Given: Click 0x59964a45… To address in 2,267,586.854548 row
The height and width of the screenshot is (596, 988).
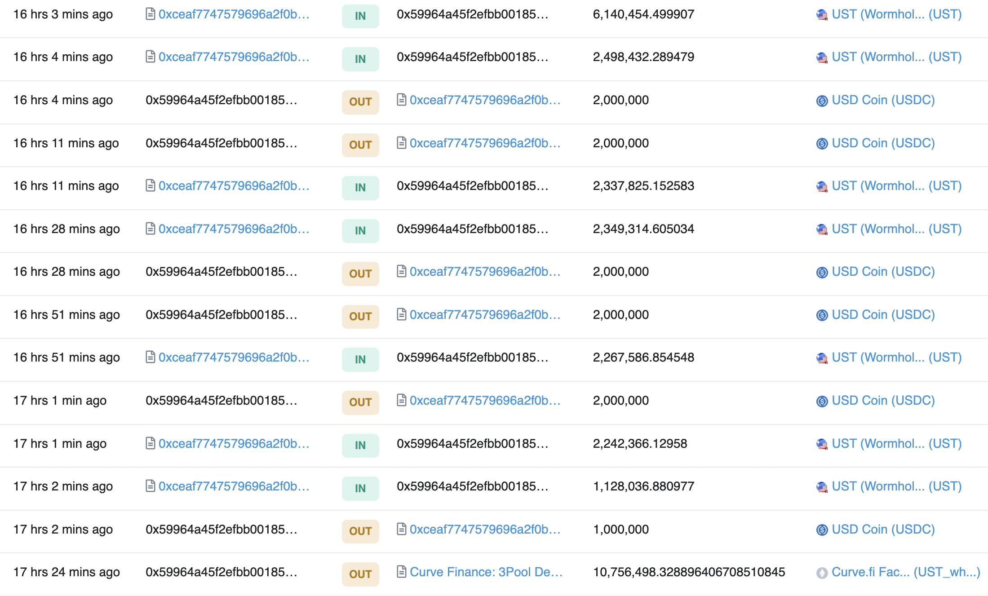Looking at the screenshot, I should (x=473, y=357).
